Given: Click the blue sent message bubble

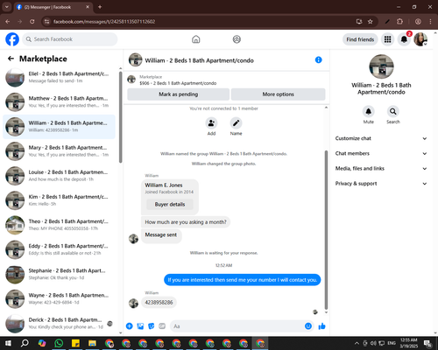Looking at the screenshot, I should point(243,280).
